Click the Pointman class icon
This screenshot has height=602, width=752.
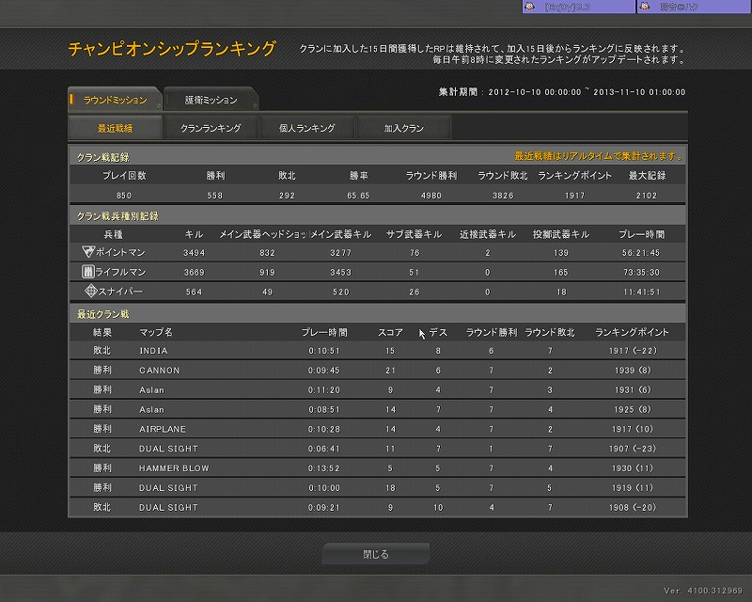point(88,252)
